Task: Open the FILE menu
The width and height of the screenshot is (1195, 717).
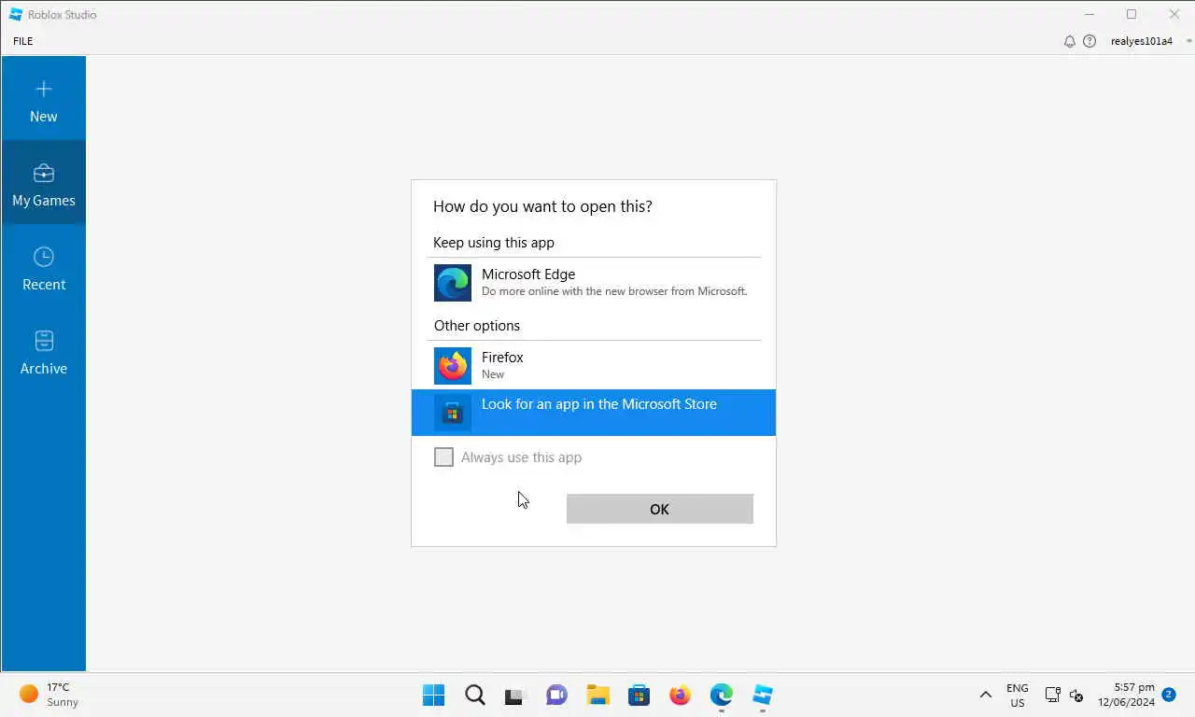Action: tap(23, 41)
